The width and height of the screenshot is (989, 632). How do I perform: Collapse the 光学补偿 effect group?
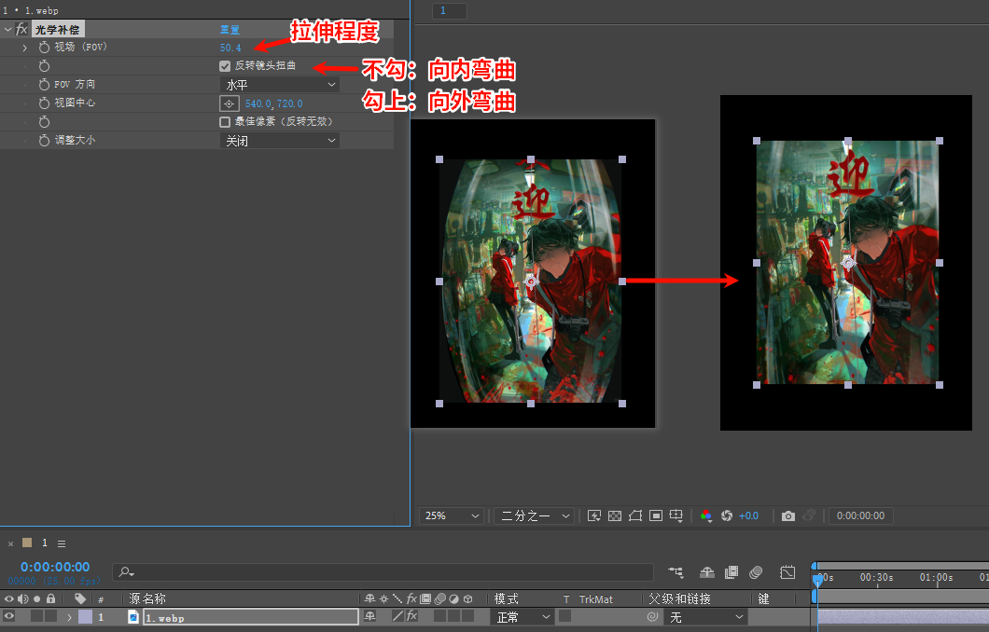7,30
